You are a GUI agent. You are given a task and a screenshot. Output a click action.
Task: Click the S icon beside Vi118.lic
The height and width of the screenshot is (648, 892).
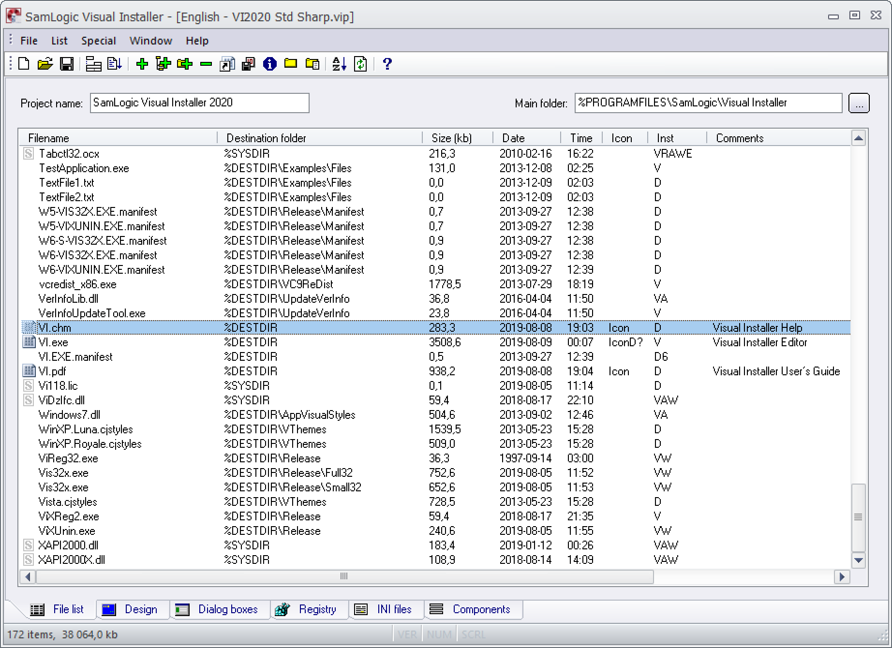tap(29, 386)
